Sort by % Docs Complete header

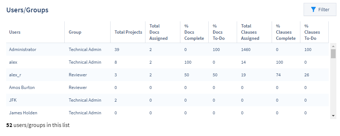[x=194, y=32]
